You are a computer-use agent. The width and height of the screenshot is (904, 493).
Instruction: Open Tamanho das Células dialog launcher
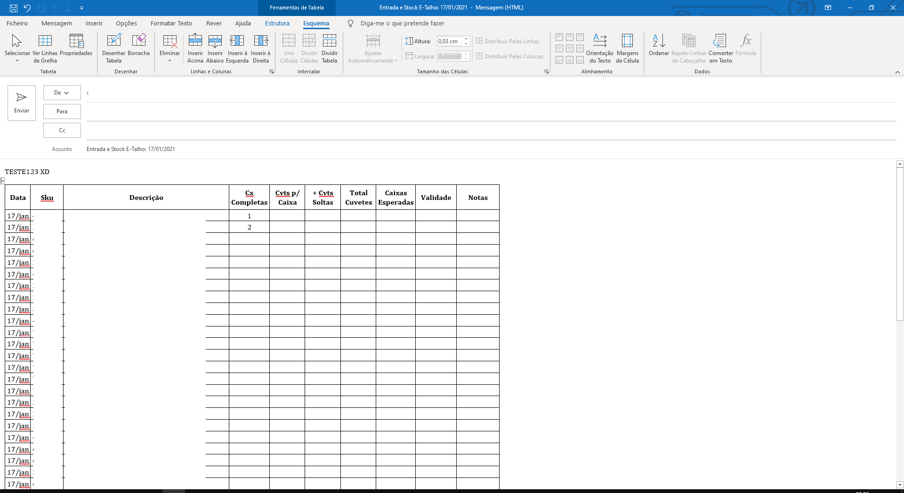coord(547,72)
